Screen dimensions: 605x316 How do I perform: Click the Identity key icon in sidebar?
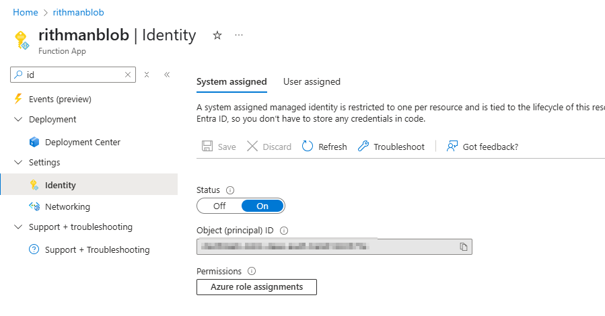tap(34, 185)
